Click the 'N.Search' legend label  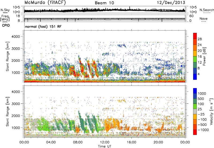pyautogui.click(x=207, y=10)
